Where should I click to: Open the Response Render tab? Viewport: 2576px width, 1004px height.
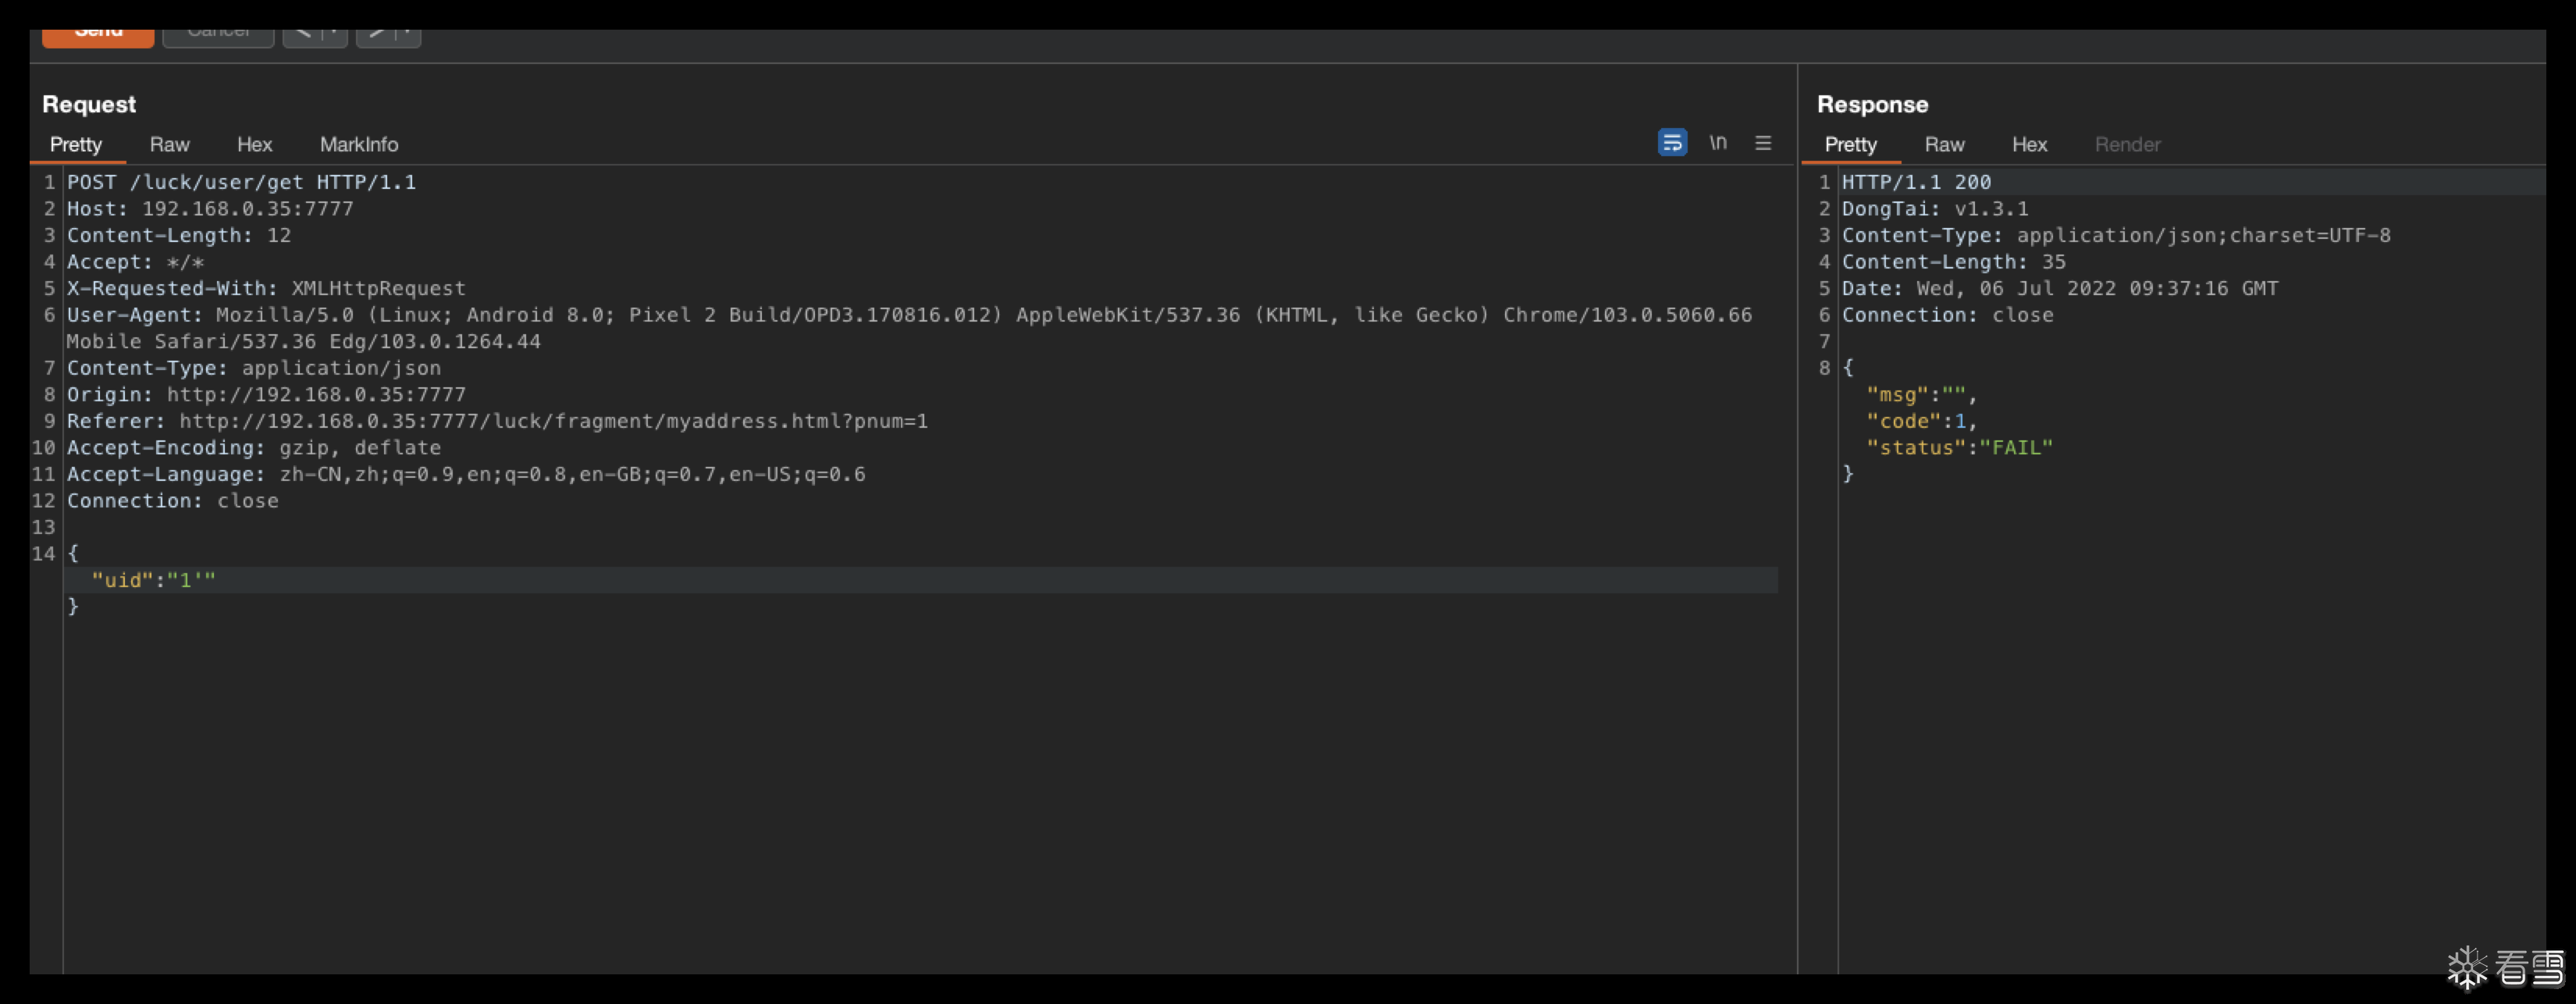pyautogui.click(x=2127, y=145)
